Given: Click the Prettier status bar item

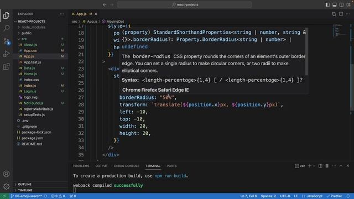Looking at the screenshot, I should 334,196.
